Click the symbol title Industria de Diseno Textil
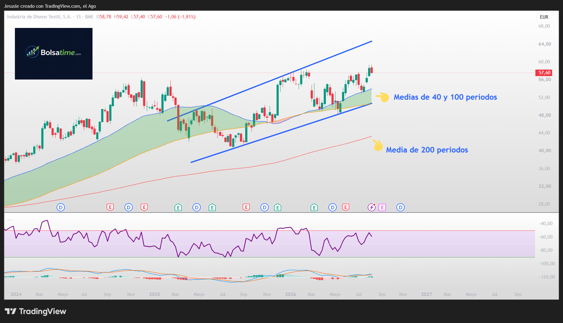Image resolution: width=563 pixels, height=323 pixels. pos(39,17)
